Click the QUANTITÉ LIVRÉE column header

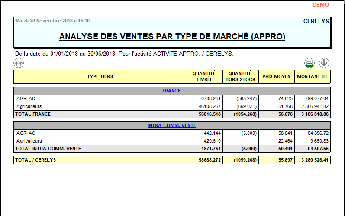pos(204,76)
